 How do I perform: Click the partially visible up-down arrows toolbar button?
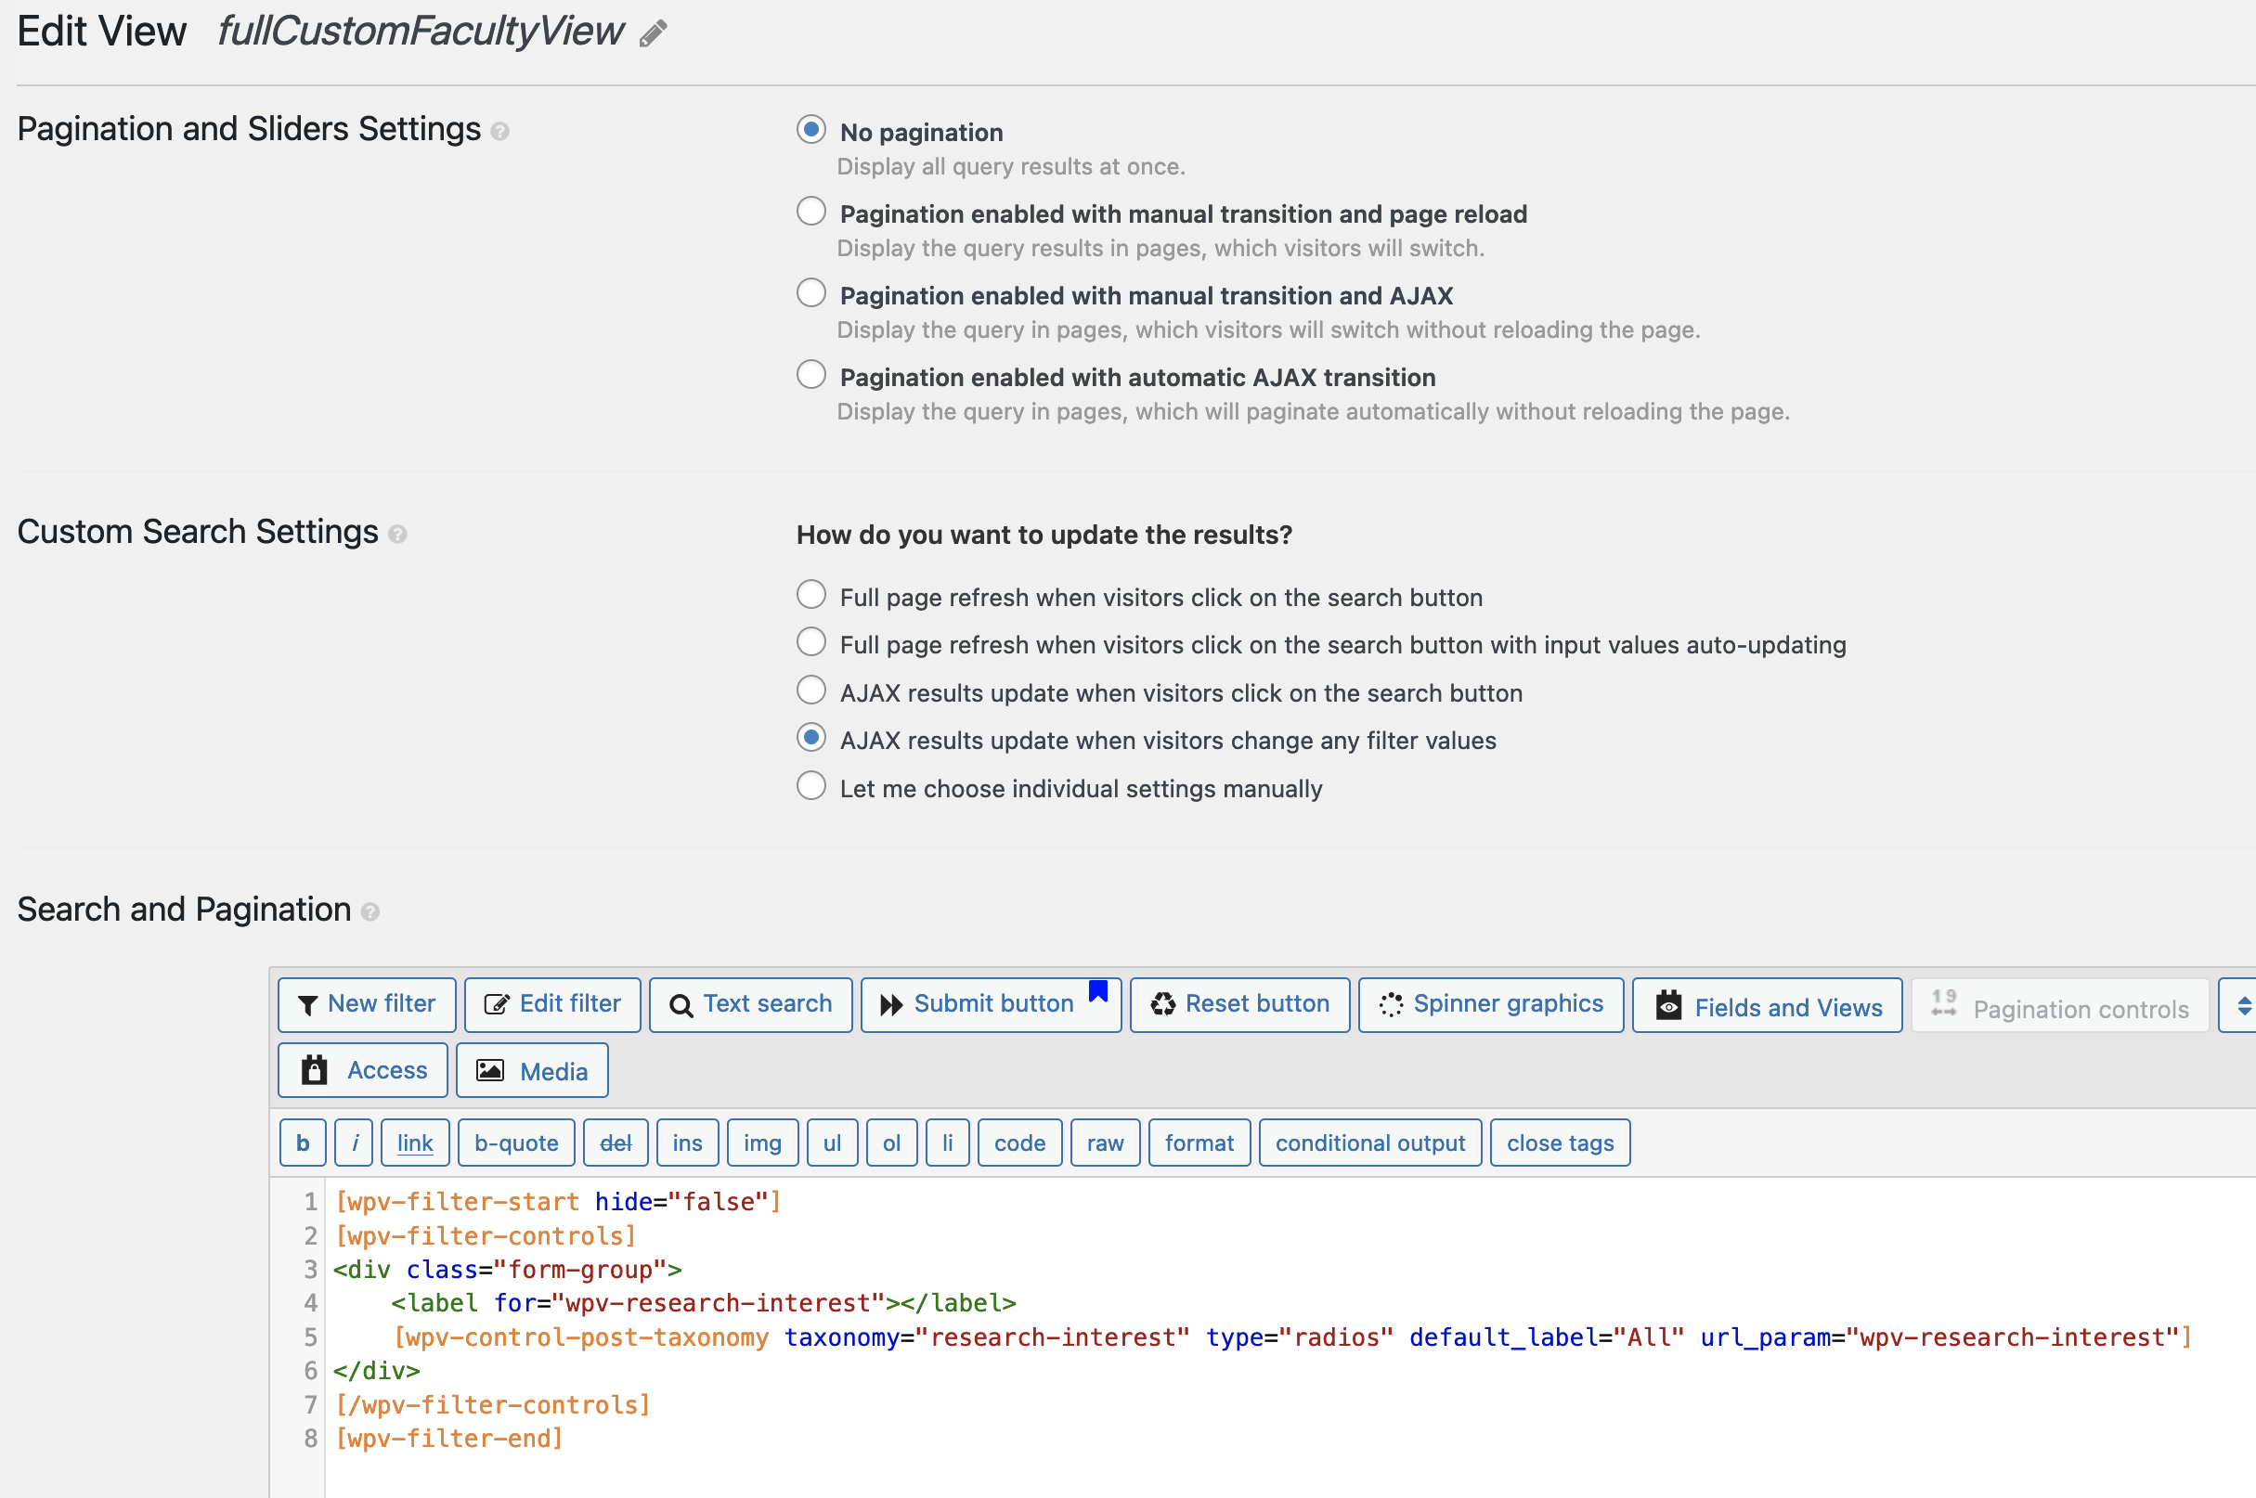[2237, 1006]
